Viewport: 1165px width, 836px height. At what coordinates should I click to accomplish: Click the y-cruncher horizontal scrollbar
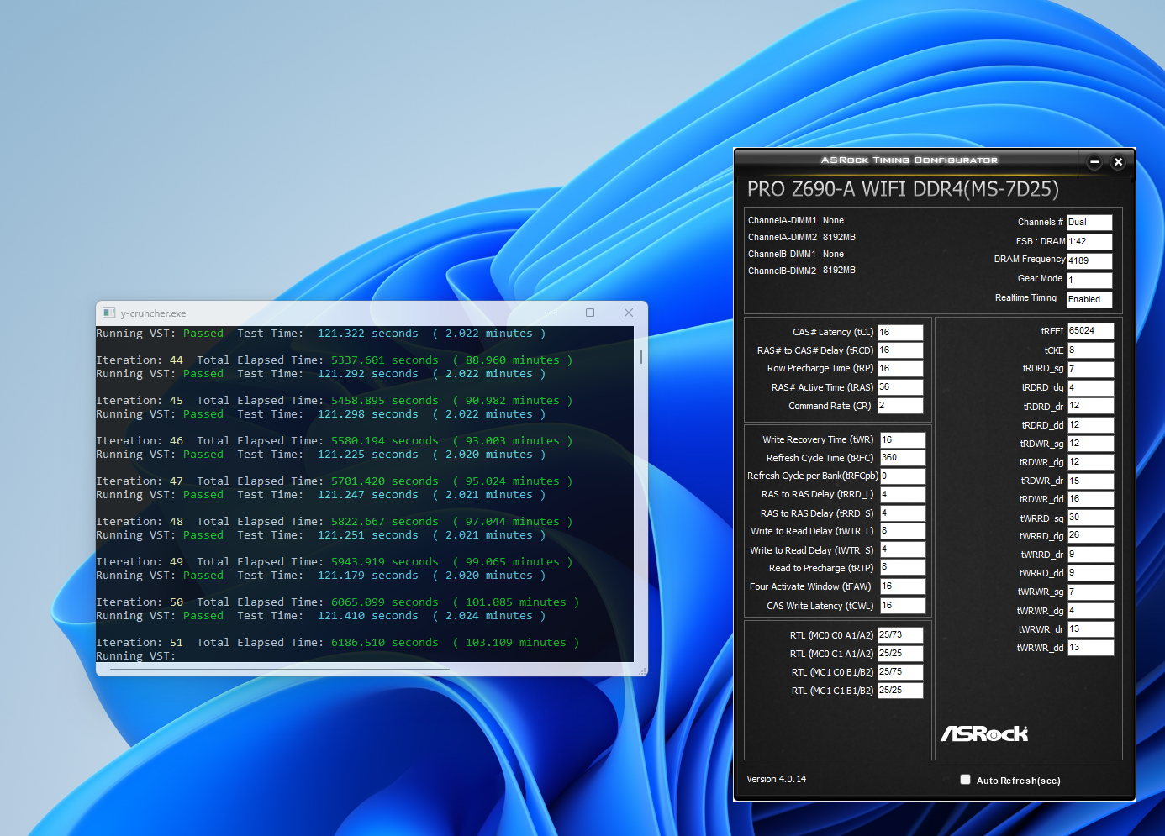coord(281,670)
